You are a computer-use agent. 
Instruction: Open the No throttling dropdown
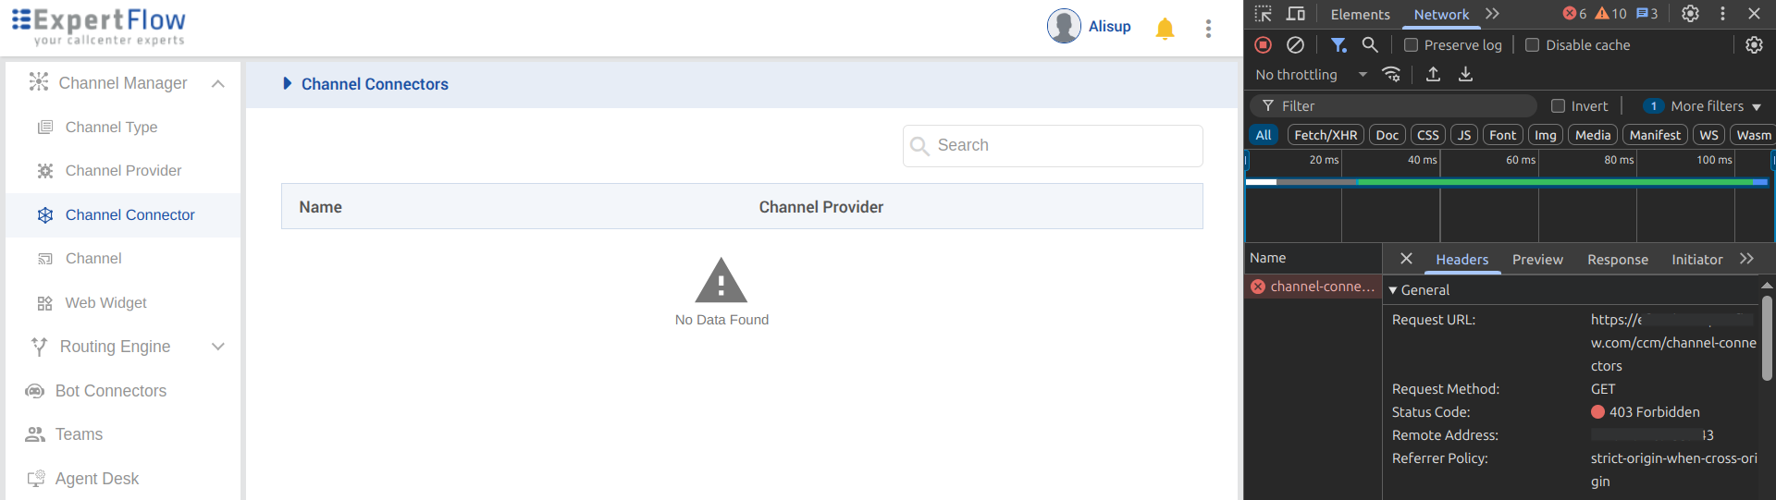[x=1310, y=75]
